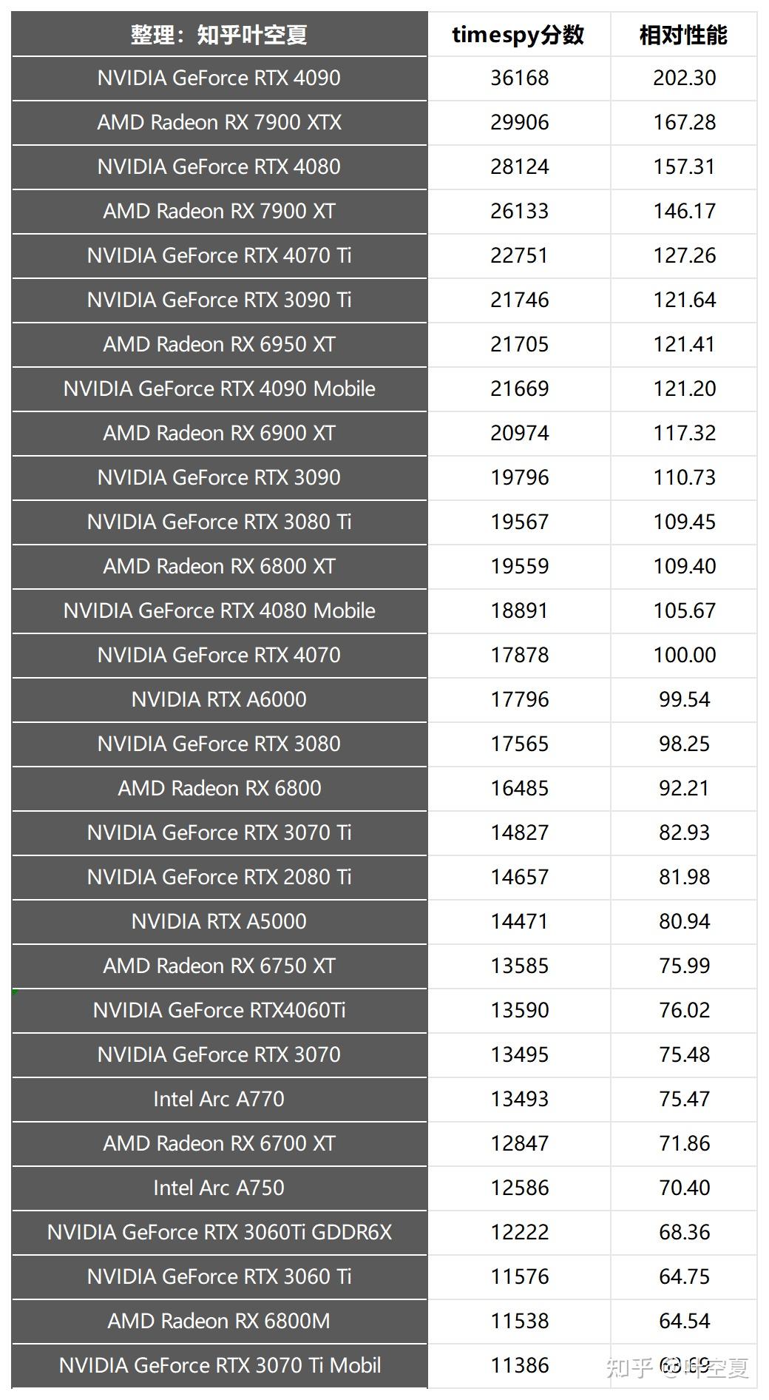Click the timespy score 28124

pos(519,166)
